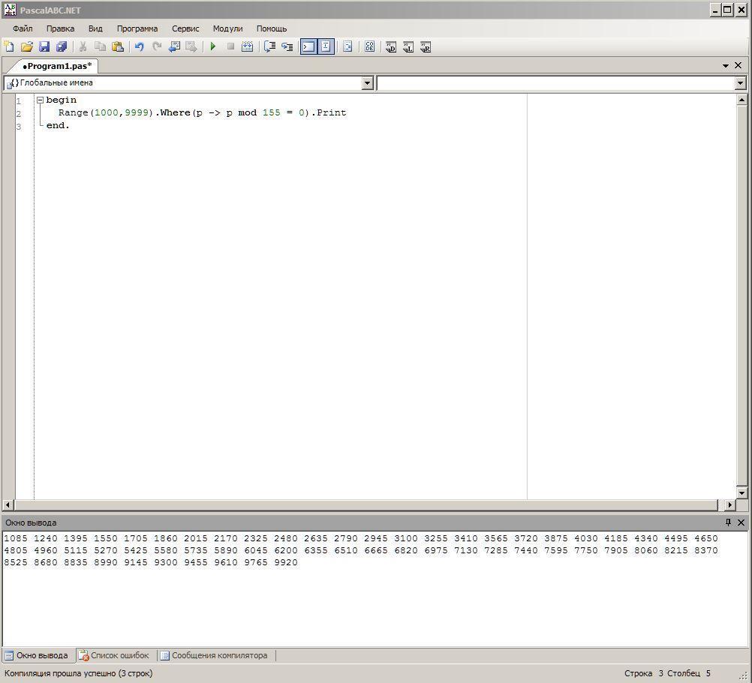Image resolution: width=752 pixels, height=683 pixels.
Task: Click the Столбец 5 status indicator
Action: click(689, 673)
